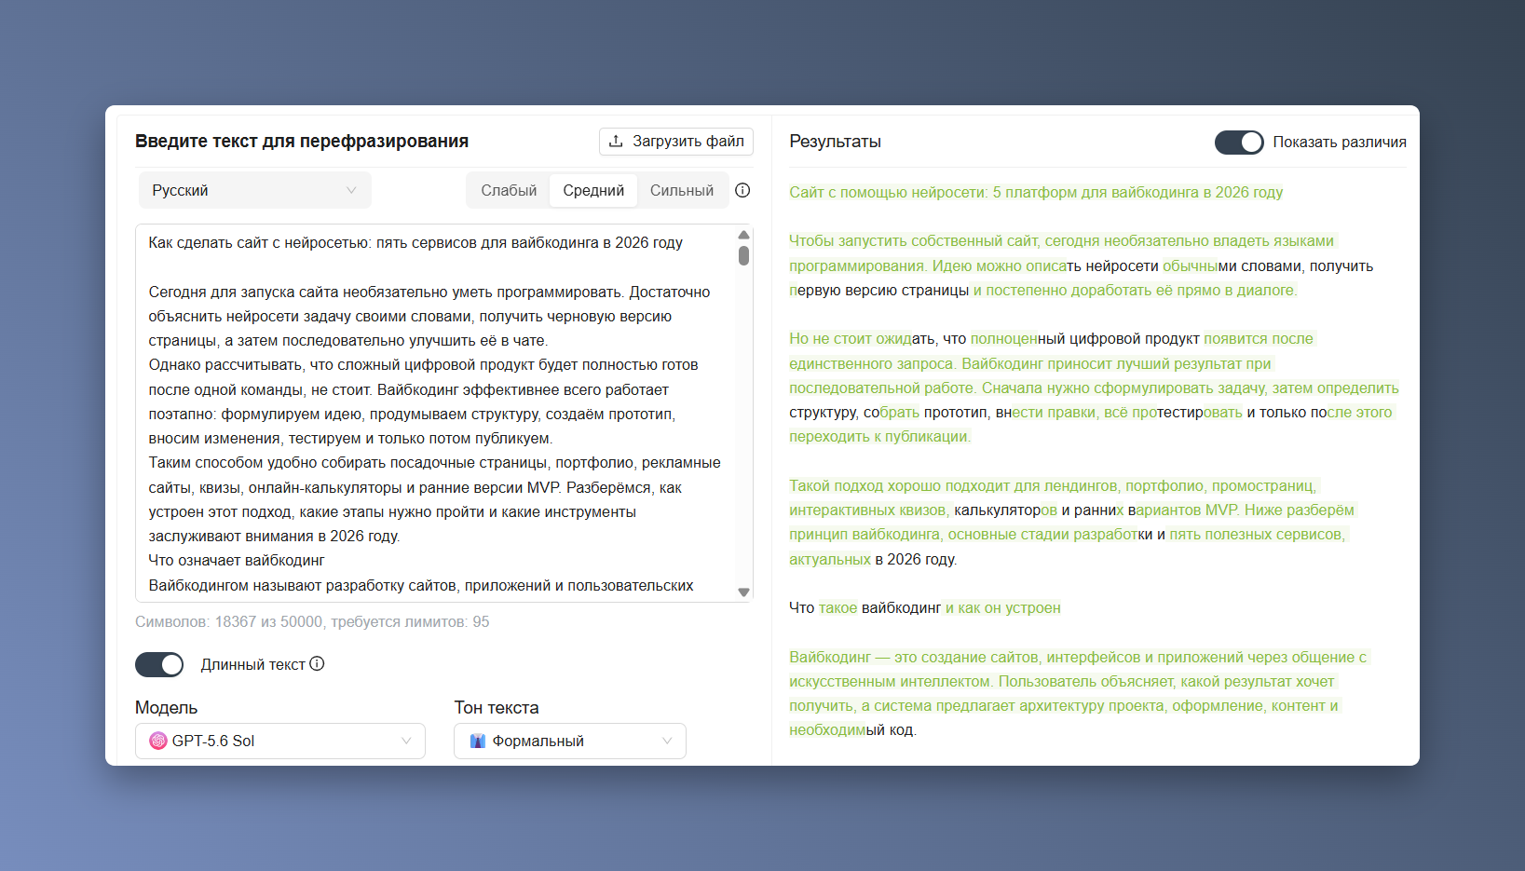
Task: Click result paragraph starting Чтобы запустить собственный сайт
Action: click(x=1082, y=265)
